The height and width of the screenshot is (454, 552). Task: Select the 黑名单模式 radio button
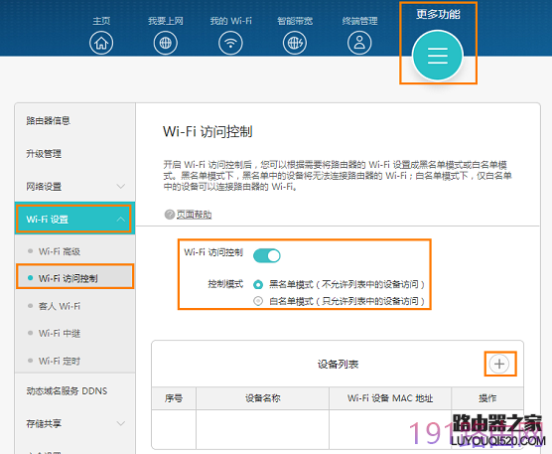point(258,284)
